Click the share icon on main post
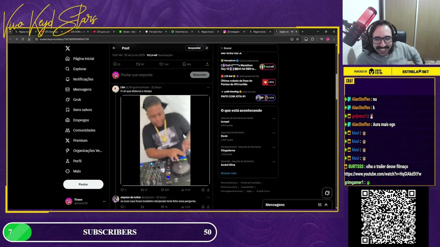The height and width of the screenshot is (247, 440). point(207,64)
